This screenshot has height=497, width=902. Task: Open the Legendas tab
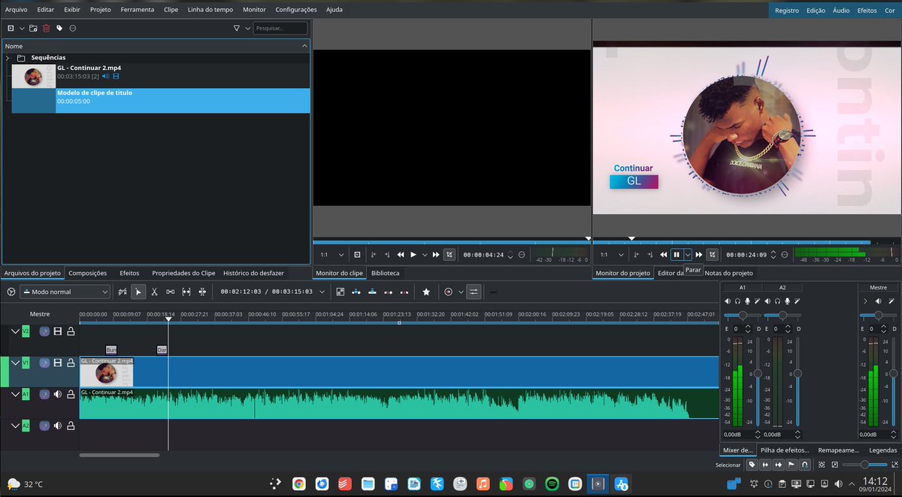(x=882, y=450)
